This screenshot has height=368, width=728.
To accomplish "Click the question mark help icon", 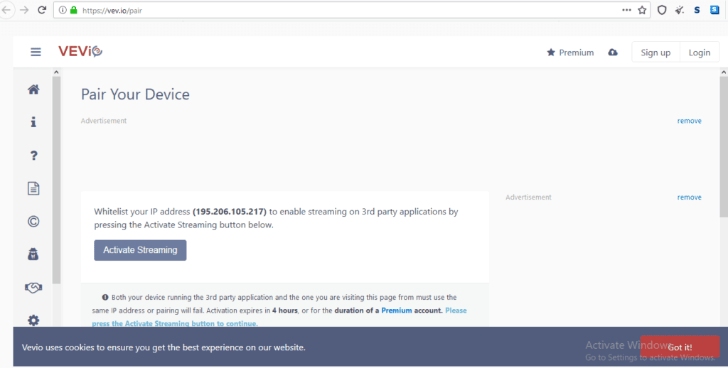I will pos(33,156).
